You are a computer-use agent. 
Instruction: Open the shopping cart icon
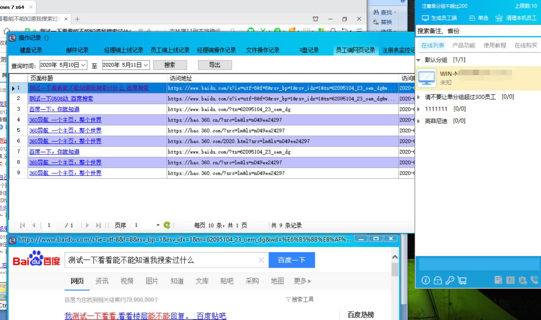(x=462, y=280)
